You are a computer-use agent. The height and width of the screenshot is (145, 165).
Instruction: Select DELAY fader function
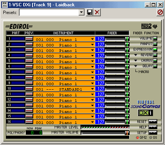click(x=155, y=66)
